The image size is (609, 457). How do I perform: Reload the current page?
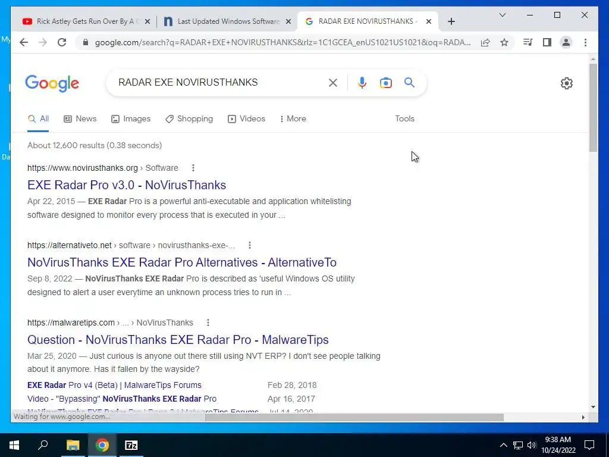(62, 42)
